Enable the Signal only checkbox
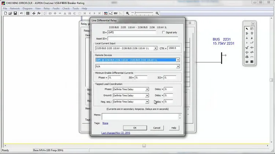The width and height of the screenshot is (275, 154). click(x=164, y=32)
